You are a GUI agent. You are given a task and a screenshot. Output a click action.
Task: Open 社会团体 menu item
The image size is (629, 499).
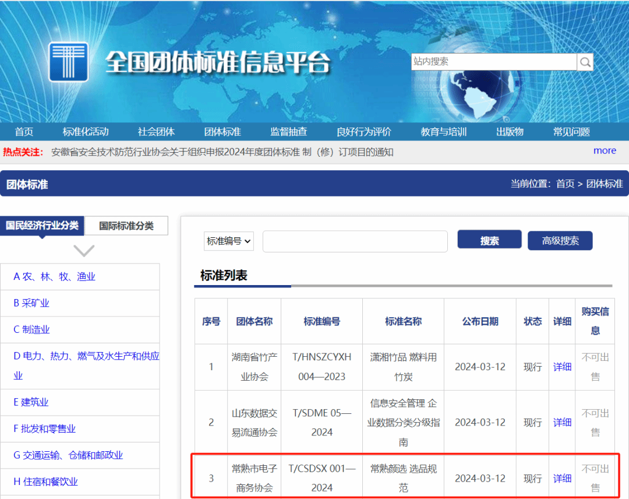point(156,132)
